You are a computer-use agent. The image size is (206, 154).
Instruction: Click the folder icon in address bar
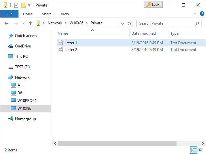38,23
